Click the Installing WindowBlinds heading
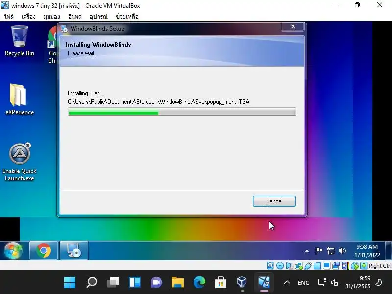 [x=98, y=45]
